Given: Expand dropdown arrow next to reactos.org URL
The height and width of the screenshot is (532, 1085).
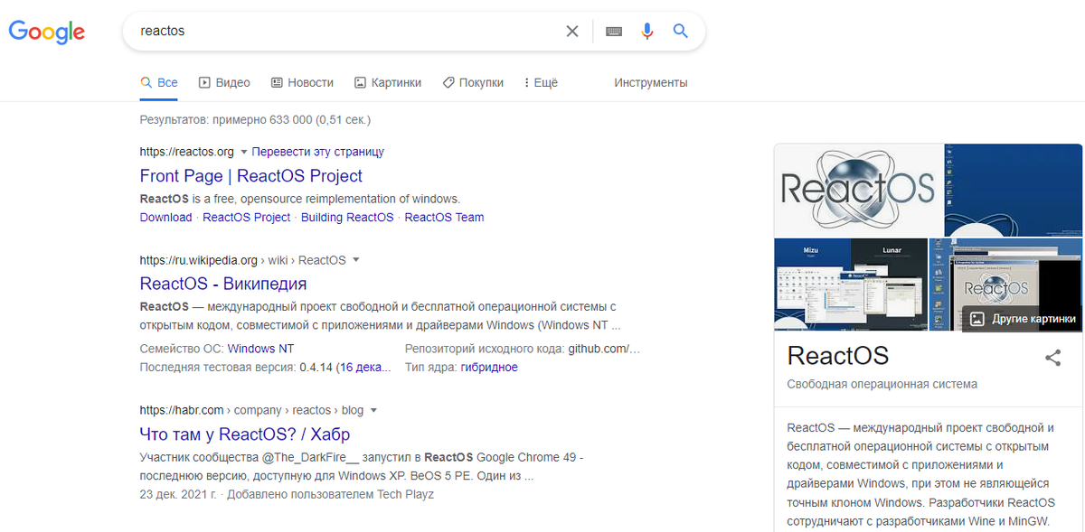Looking at the screenshot, I should pos(243,152).
